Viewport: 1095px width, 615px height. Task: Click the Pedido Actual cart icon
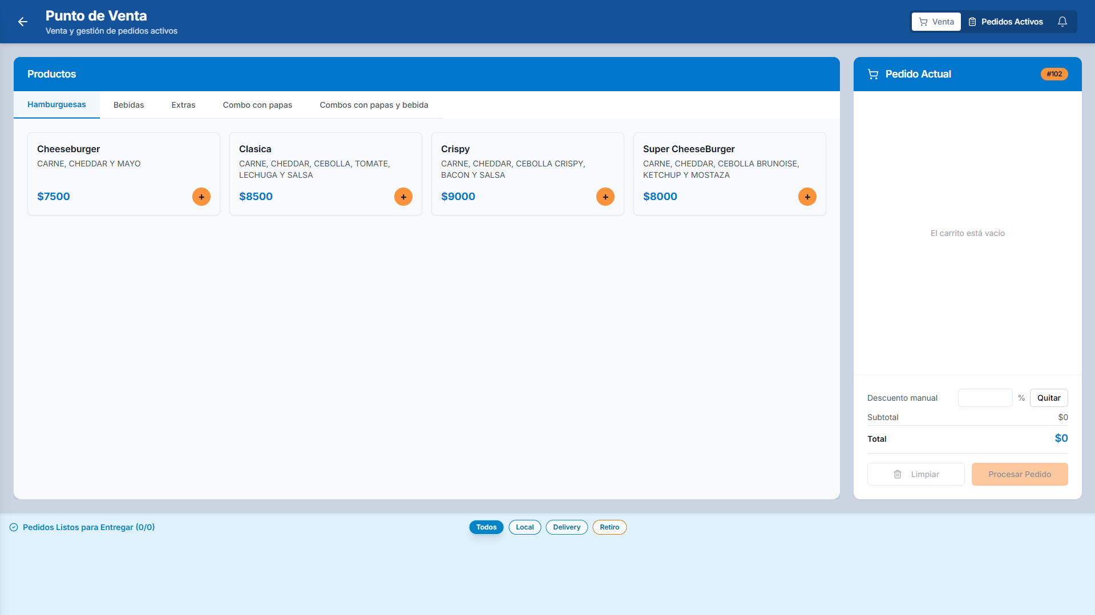click(x=873, y=74)
